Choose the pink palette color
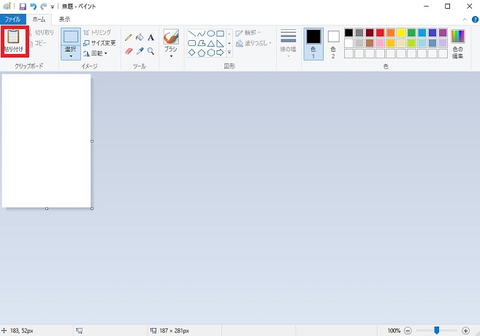The image size is (480, 336). click(380, 43)
